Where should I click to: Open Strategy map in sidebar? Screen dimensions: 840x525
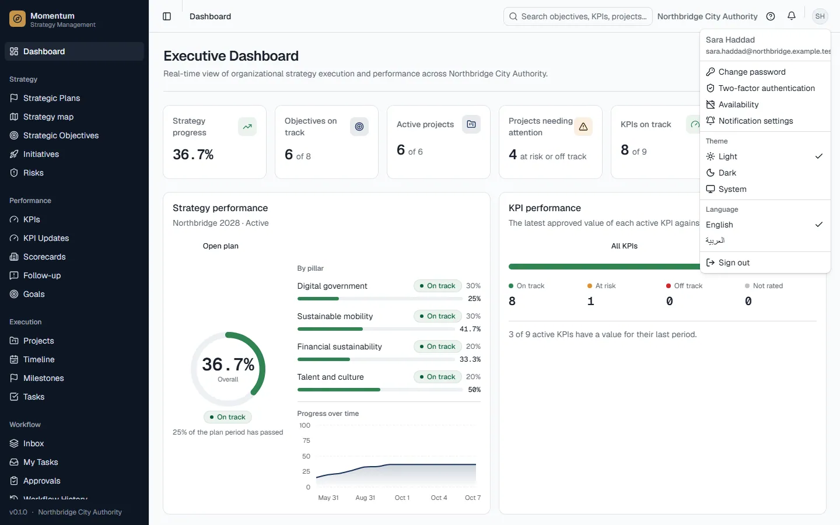click(74, 117)
